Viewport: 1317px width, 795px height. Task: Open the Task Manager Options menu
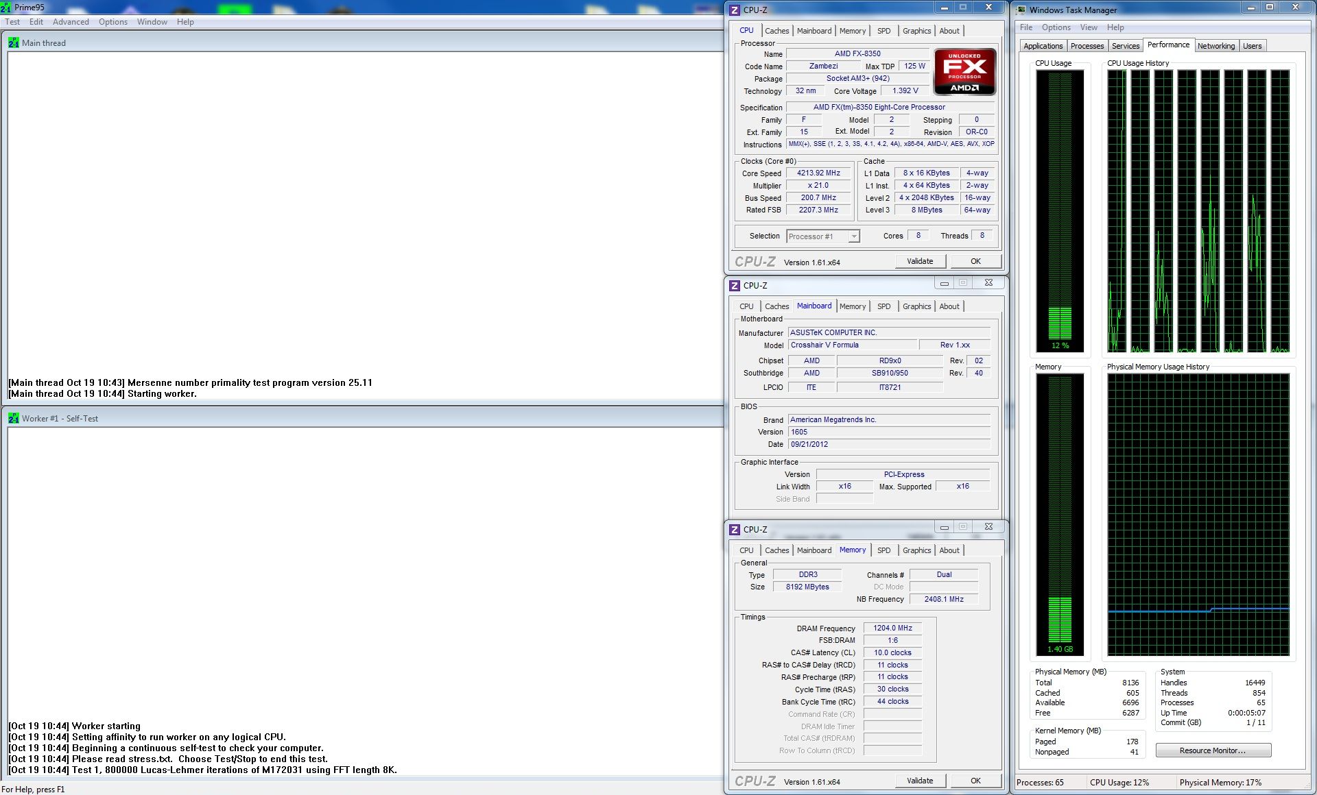(1056, 27)
